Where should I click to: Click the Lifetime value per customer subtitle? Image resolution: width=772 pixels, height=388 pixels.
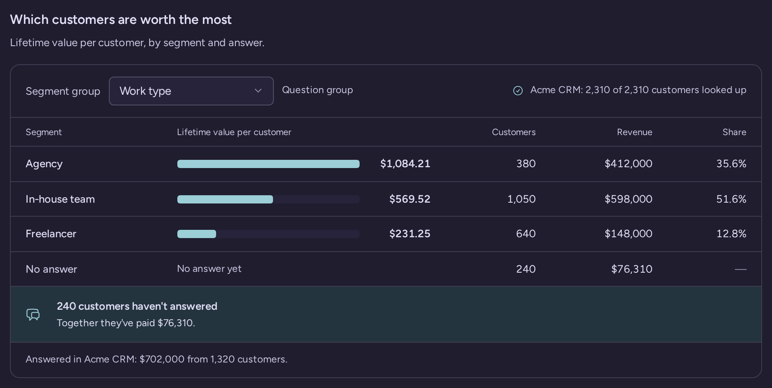click(x=137, y=43)
